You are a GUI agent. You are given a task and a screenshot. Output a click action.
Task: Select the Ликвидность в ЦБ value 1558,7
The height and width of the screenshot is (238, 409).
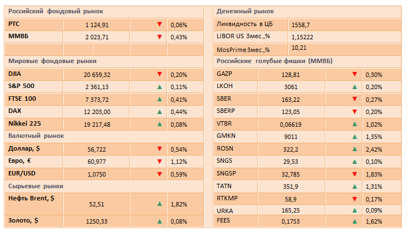(300, 25)
